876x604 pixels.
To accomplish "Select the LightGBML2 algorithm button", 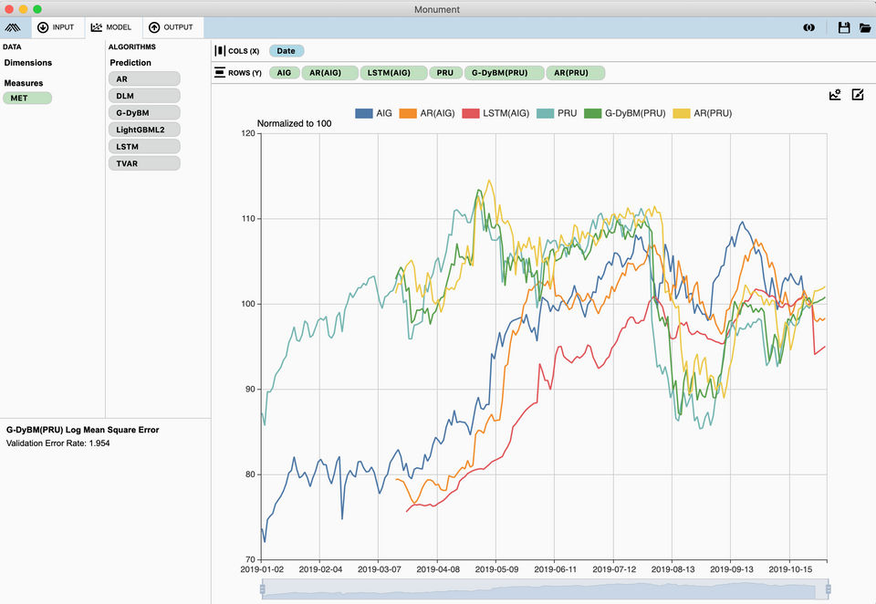I will pyautogui.click(x=144, y=130).
